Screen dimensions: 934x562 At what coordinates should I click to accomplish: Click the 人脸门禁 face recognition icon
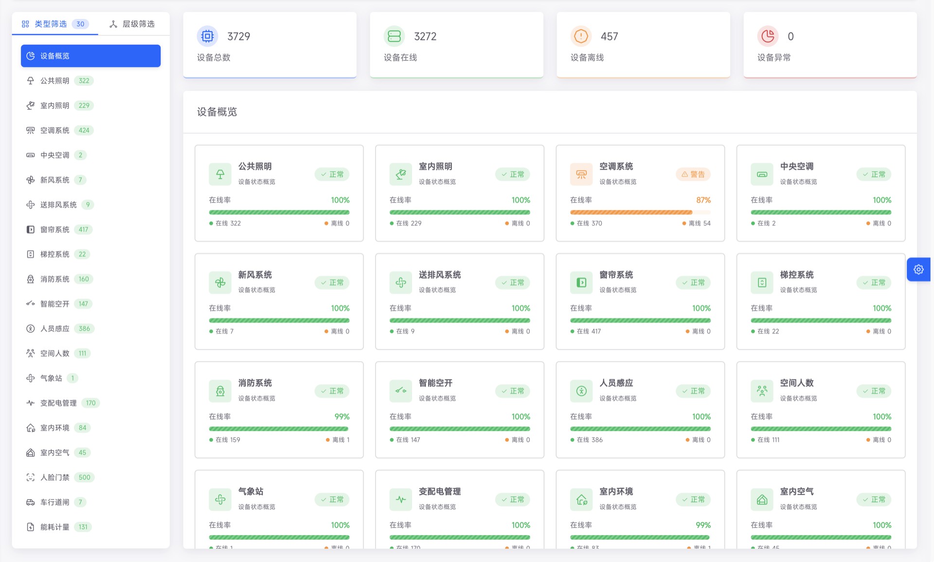(30, 477)
